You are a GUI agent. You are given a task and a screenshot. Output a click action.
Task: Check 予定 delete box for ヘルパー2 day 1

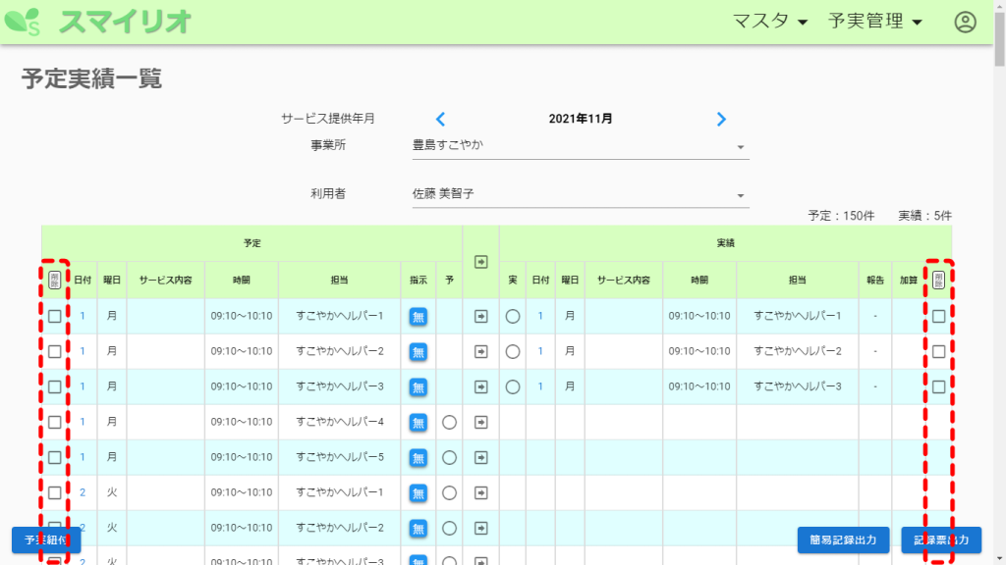pos(55,352)
